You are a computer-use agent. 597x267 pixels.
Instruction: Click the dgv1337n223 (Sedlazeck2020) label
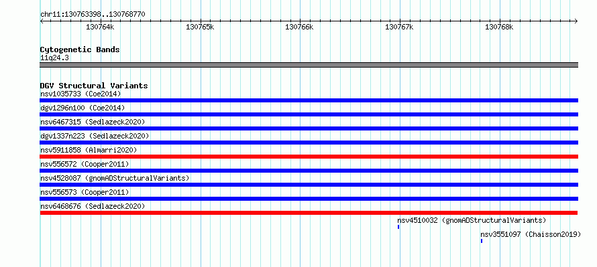tap(95, 136)
